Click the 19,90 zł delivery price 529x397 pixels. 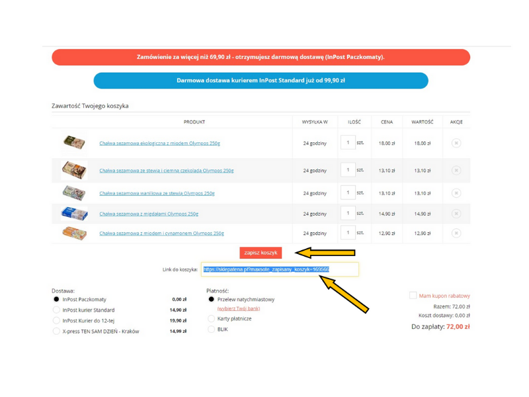[x=178, y=321]
